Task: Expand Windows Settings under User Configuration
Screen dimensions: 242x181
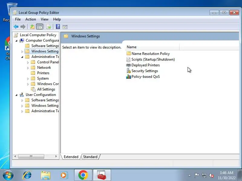Action: tap(22, 106)
